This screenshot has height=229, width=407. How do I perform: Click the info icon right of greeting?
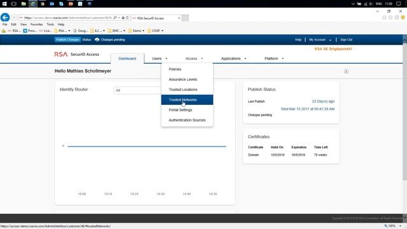[x=346, y=71]
